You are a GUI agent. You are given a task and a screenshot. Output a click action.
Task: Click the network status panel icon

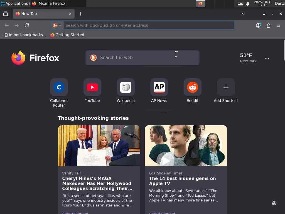[240, 4]
